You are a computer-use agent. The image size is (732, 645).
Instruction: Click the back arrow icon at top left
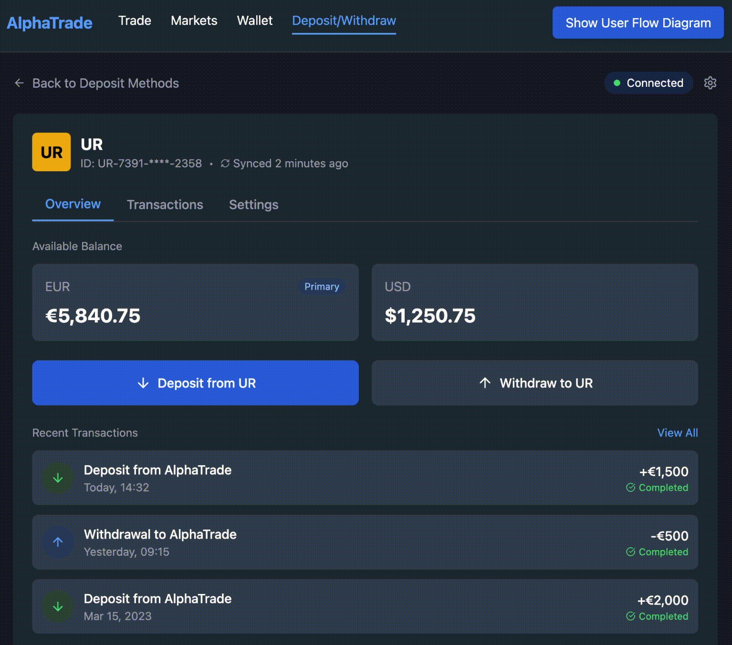pos(19,83)
